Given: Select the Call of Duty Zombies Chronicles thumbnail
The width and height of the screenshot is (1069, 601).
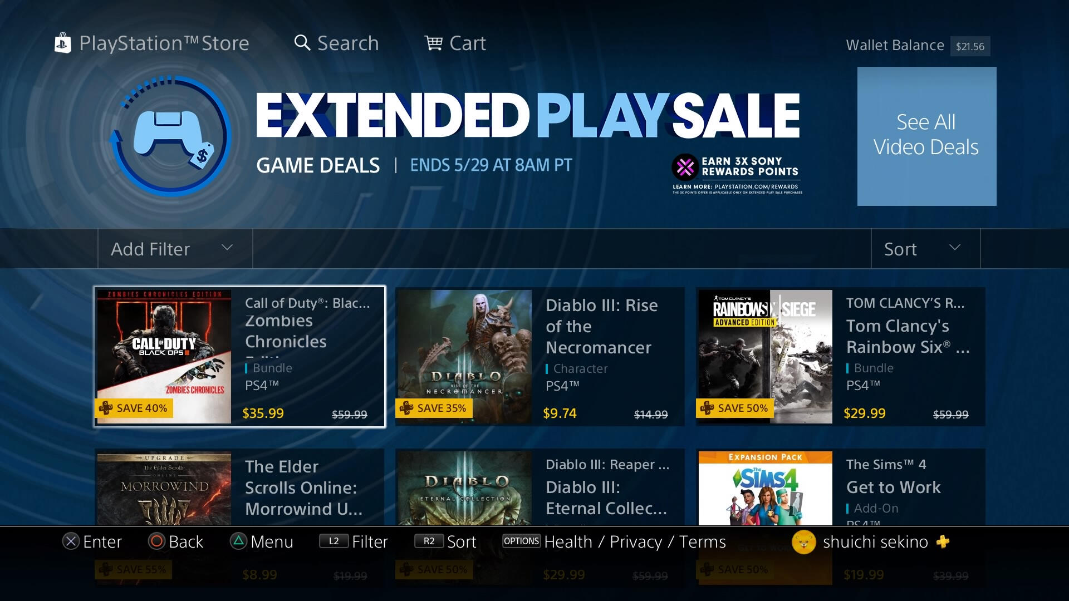Looking at the screenshot, I should tap(164, 357).
